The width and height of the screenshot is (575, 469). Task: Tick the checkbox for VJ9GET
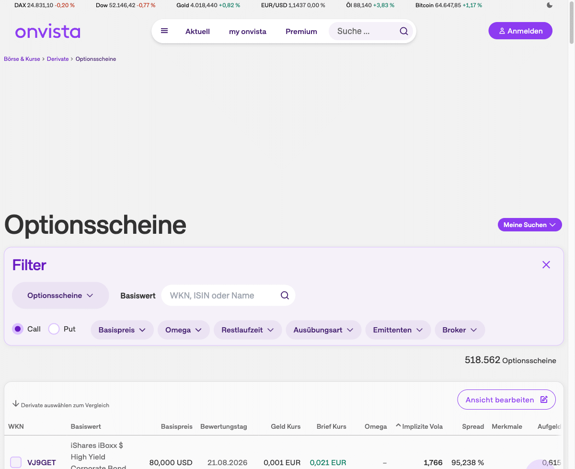(x=16, y=462)
